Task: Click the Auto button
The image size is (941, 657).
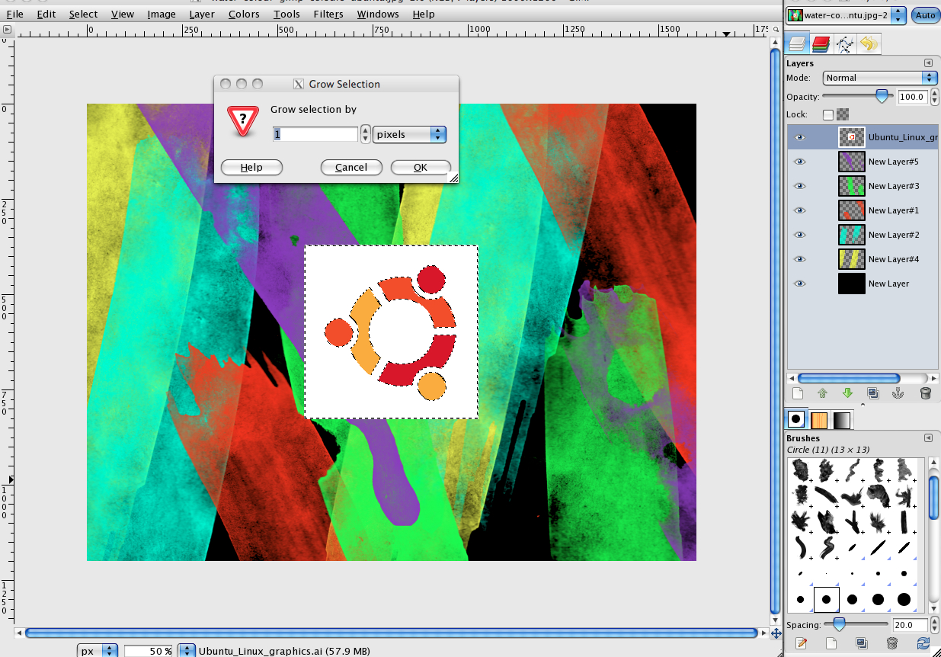Action: [x=925, y=15]
